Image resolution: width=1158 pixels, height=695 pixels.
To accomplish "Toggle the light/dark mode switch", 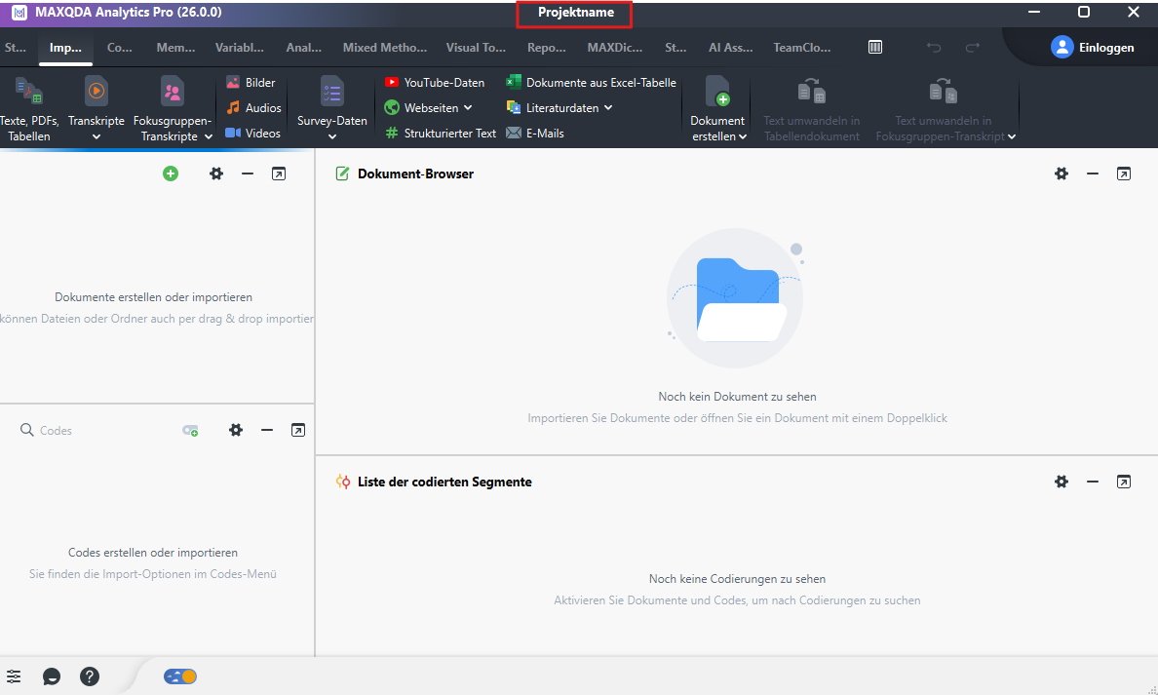I will [180, 676].
